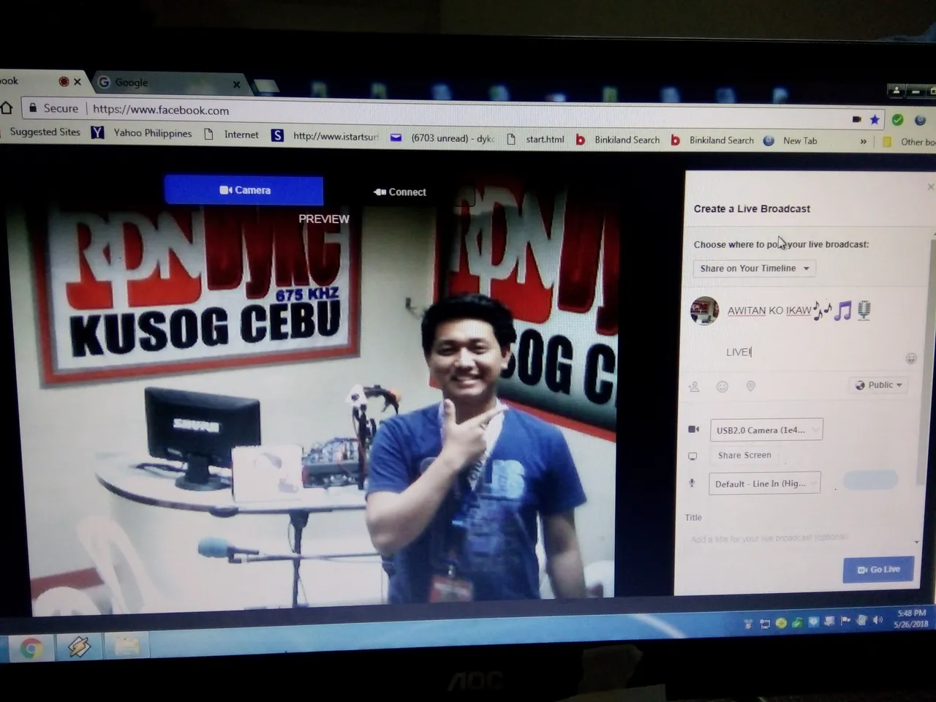Image resolution: width=936 pixels, height=702 pixels.
Task: Close the Facebook tab
Action: coord(78,81)
